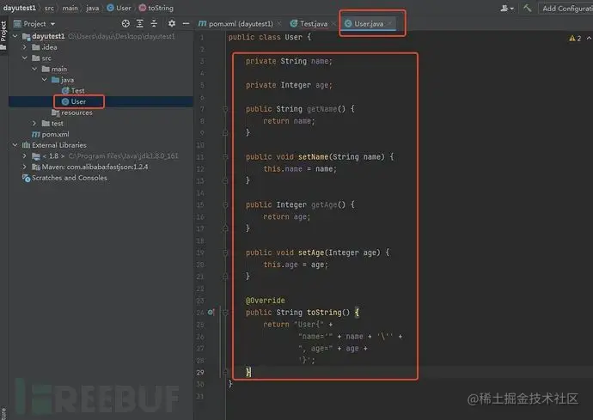Open the Project view dropdown
593x420 pixels.
coord(34,24)
